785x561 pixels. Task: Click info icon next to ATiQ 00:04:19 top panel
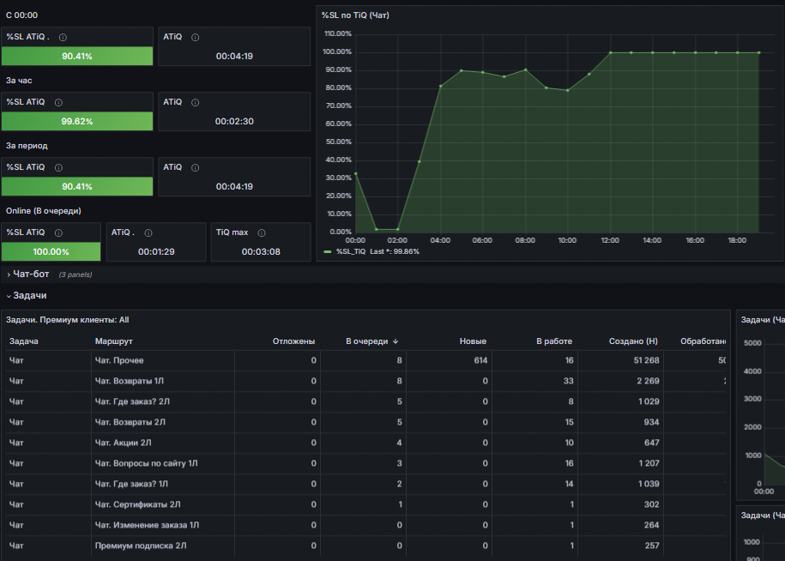pyautogui.click(x=196, y=37)
